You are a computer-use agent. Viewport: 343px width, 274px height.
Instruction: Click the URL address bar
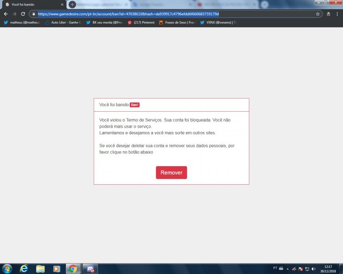pos(171,14)
